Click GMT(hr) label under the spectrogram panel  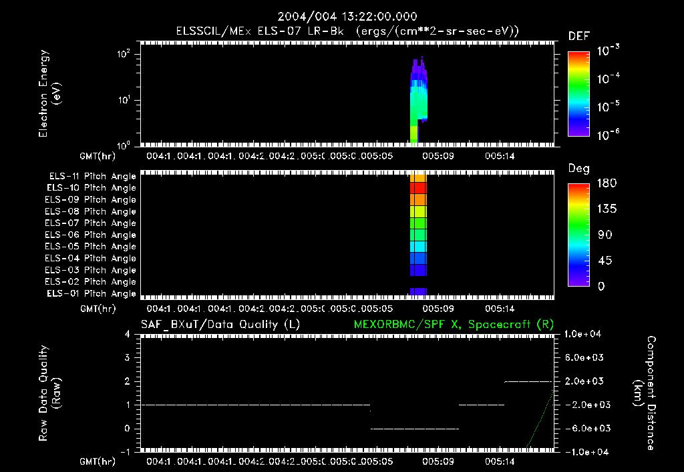(98, 156)
